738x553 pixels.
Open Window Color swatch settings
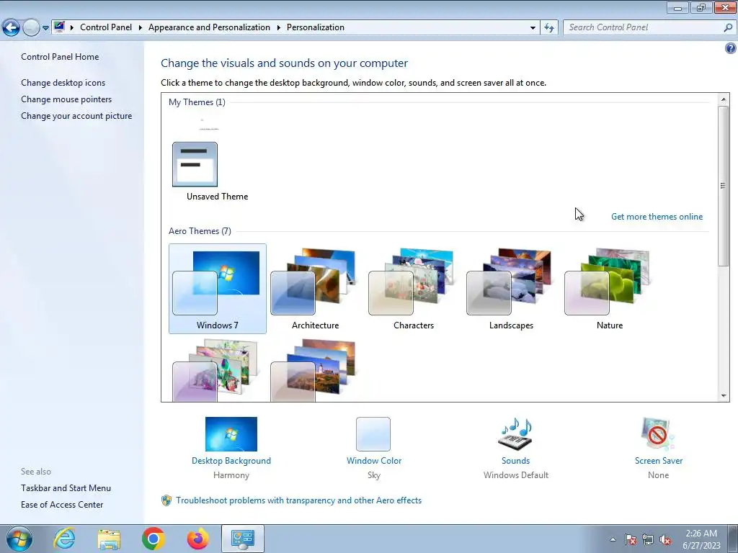[373, 434]
